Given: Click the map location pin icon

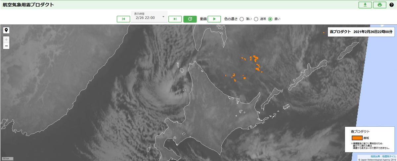Looking at the screenshot, I should click(6, 30).
